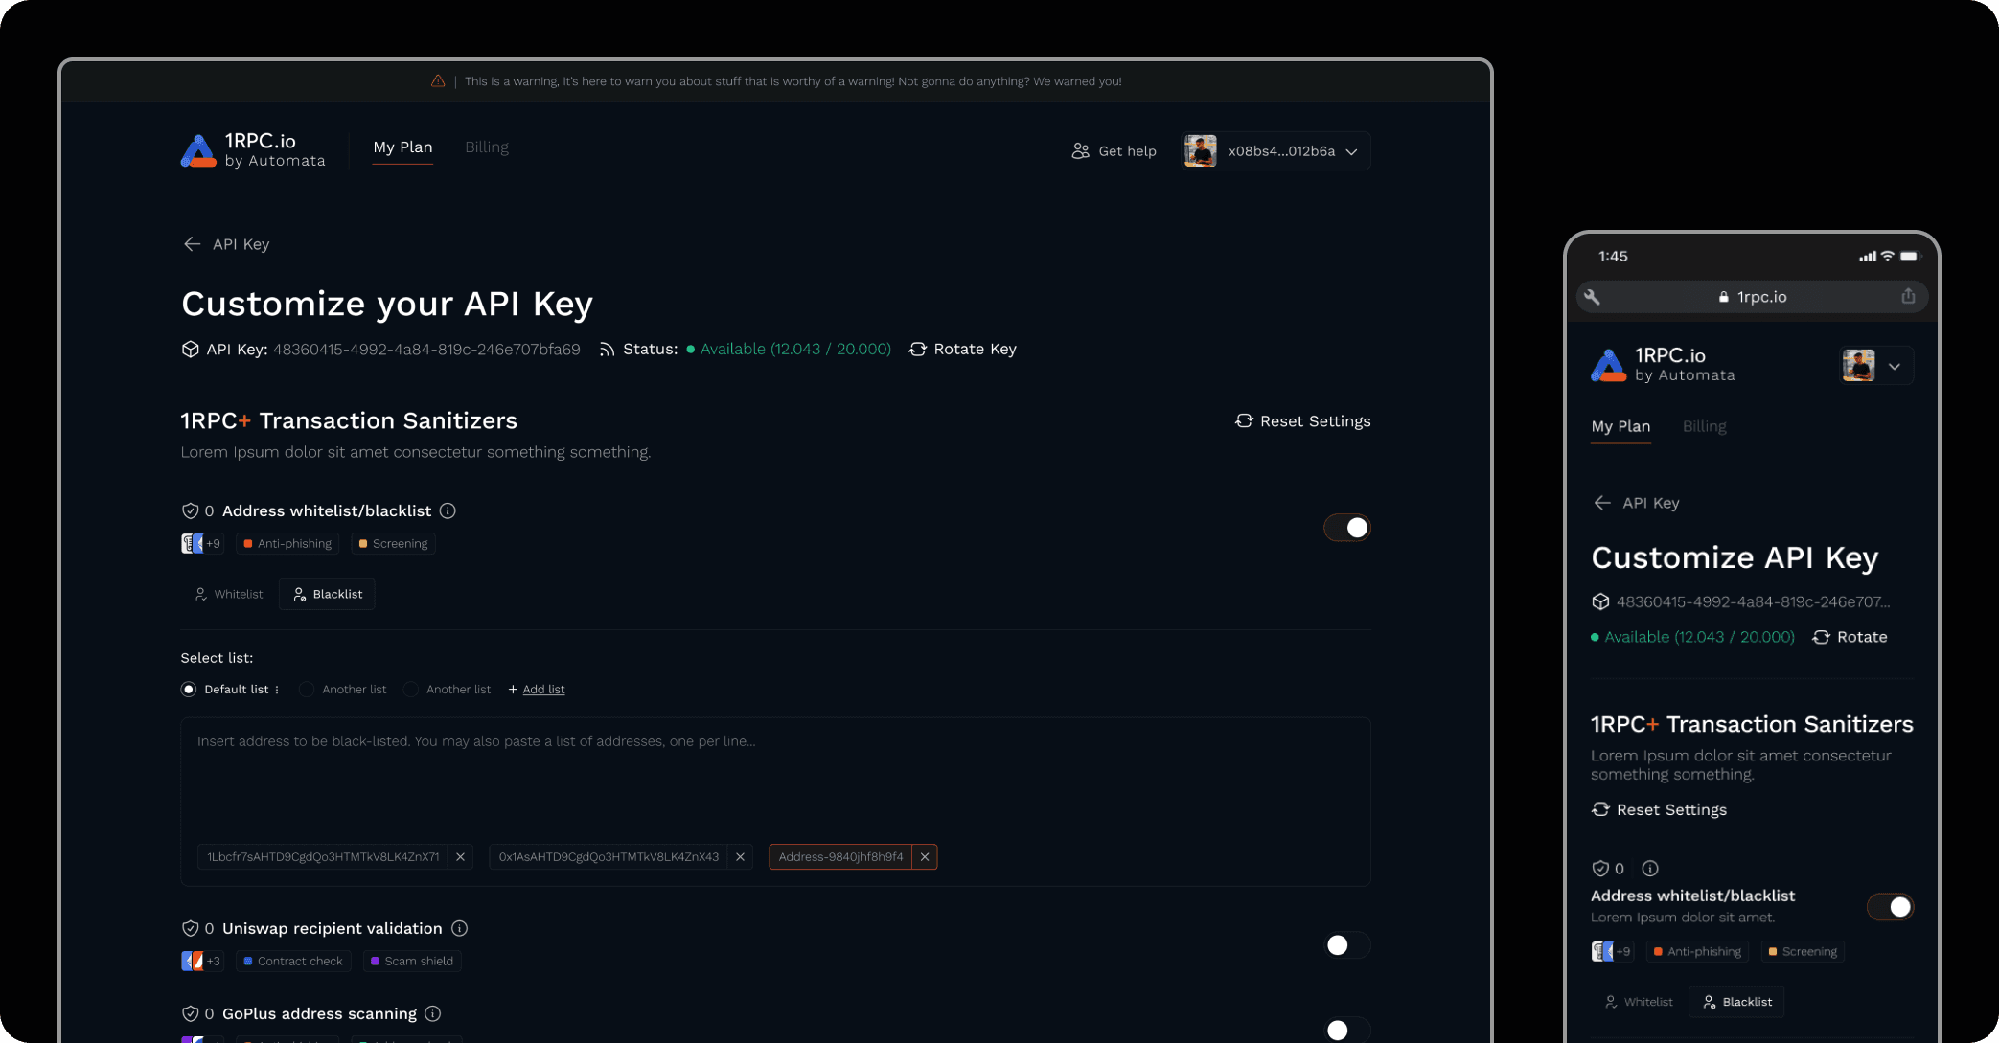Click the Get help people icon
The height and width of the screenshot is (1043, 1999).
click(x=1080, y=151)
